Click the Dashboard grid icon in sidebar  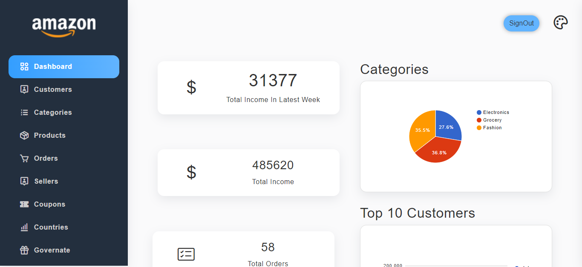(24, 67)
